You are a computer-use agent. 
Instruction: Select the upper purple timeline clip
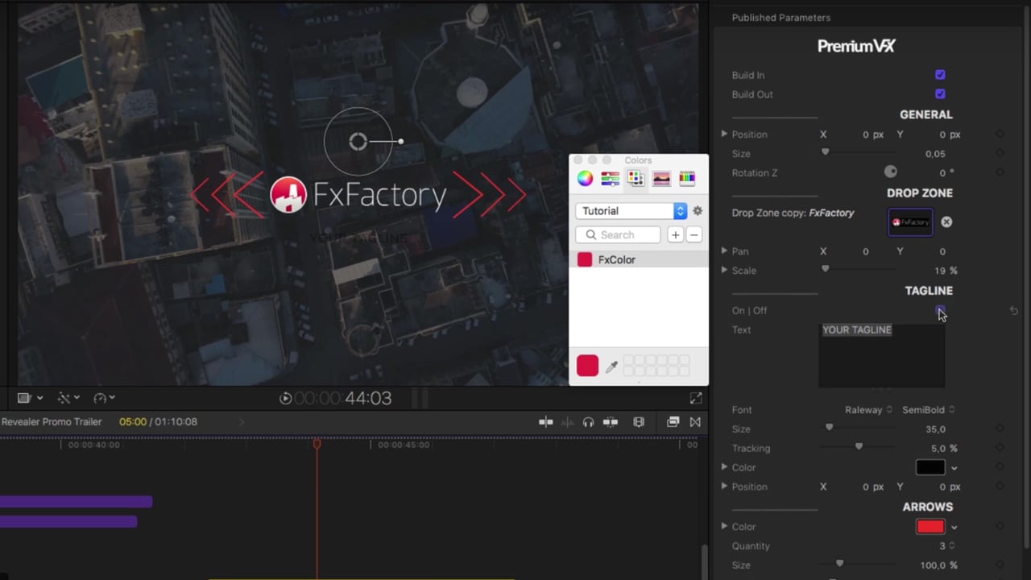(x=76, y=502)
